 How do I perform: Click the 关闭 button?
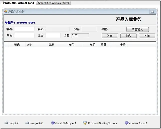tap(147, 36)
